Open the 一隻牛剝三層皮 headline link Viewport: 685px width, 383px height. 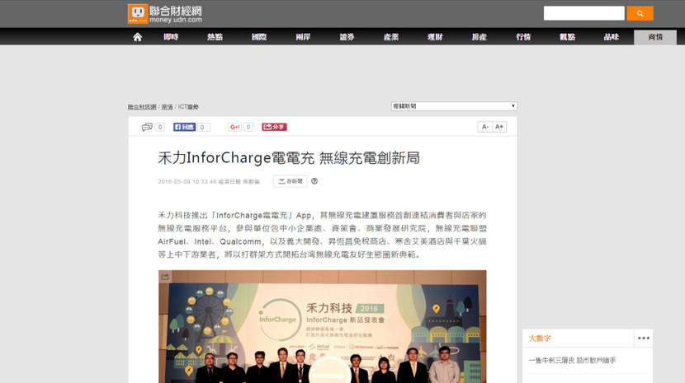[572, 360]
